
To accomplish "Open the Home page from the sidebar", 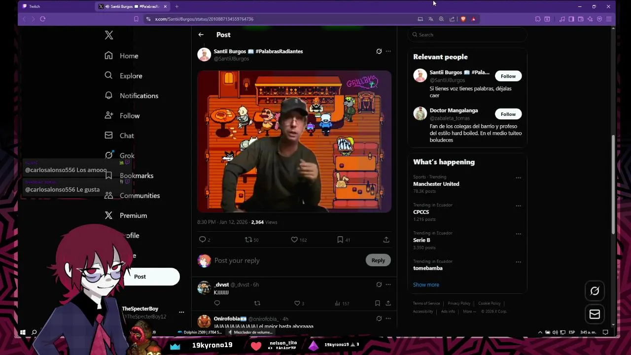I will tap(122, 56).
